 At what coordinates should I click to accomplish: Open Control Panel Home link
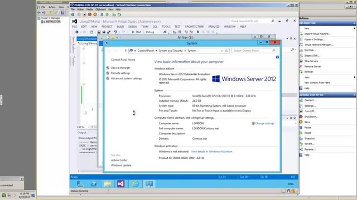coord(123,60)
